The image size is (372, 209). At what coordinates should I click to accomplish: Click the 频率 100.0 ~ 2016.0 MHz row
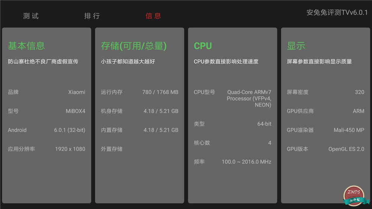232,162
